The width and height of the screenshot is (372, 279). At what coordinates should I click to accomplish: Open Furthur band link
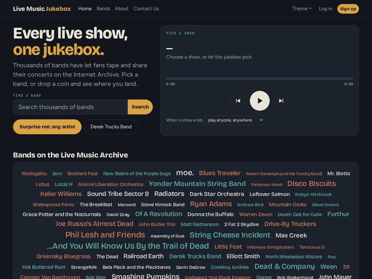point(338,214)
